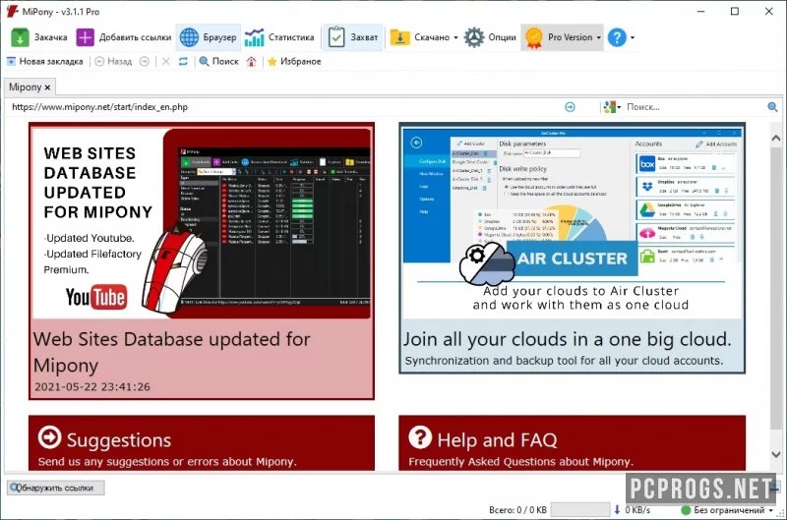Open the Без ограничений speed limit dropdown
The width and height of the screenshot is (787, 520).
point(727,510)
